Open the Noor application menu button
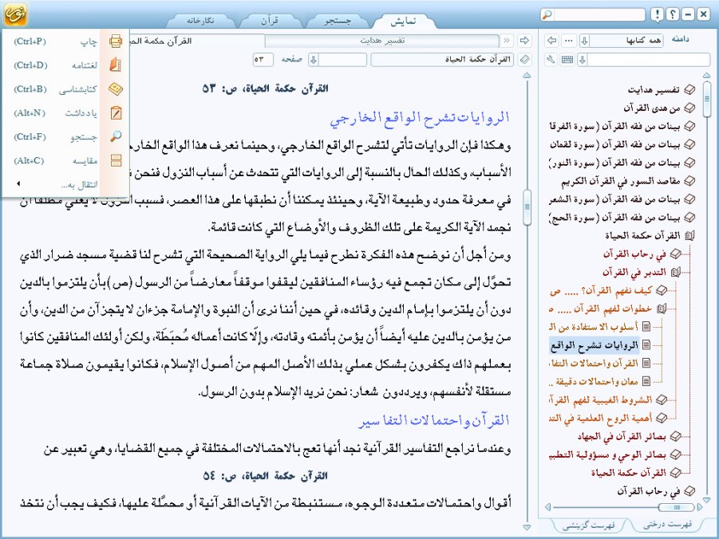Screen dimensions: 719x539 pos(15,14)
